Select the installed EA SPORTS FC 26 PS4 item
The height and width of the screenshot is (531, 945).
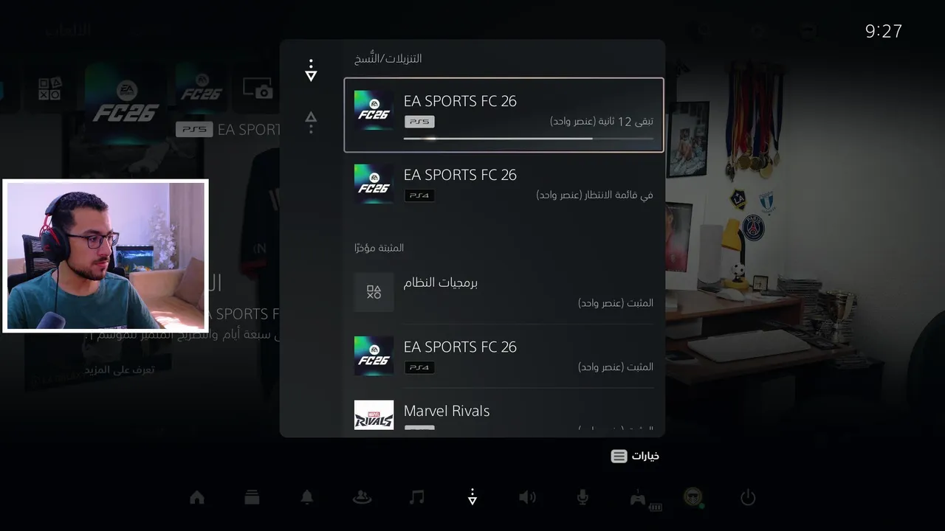pyautogui.click(x=504, y=356)
